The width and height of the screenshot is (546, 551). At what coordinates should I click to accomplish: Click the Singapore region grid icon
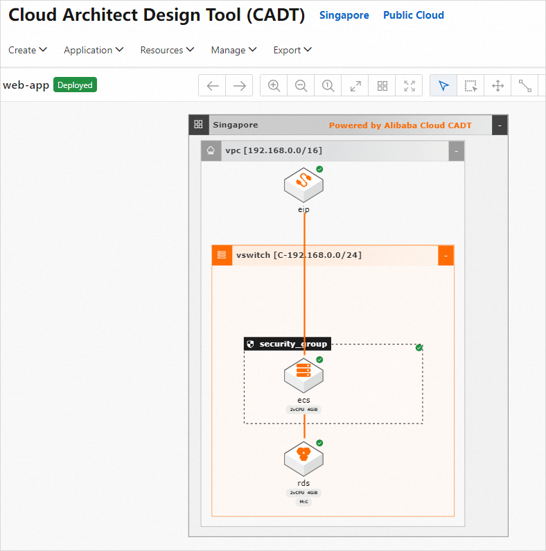(x=198, y=124)
